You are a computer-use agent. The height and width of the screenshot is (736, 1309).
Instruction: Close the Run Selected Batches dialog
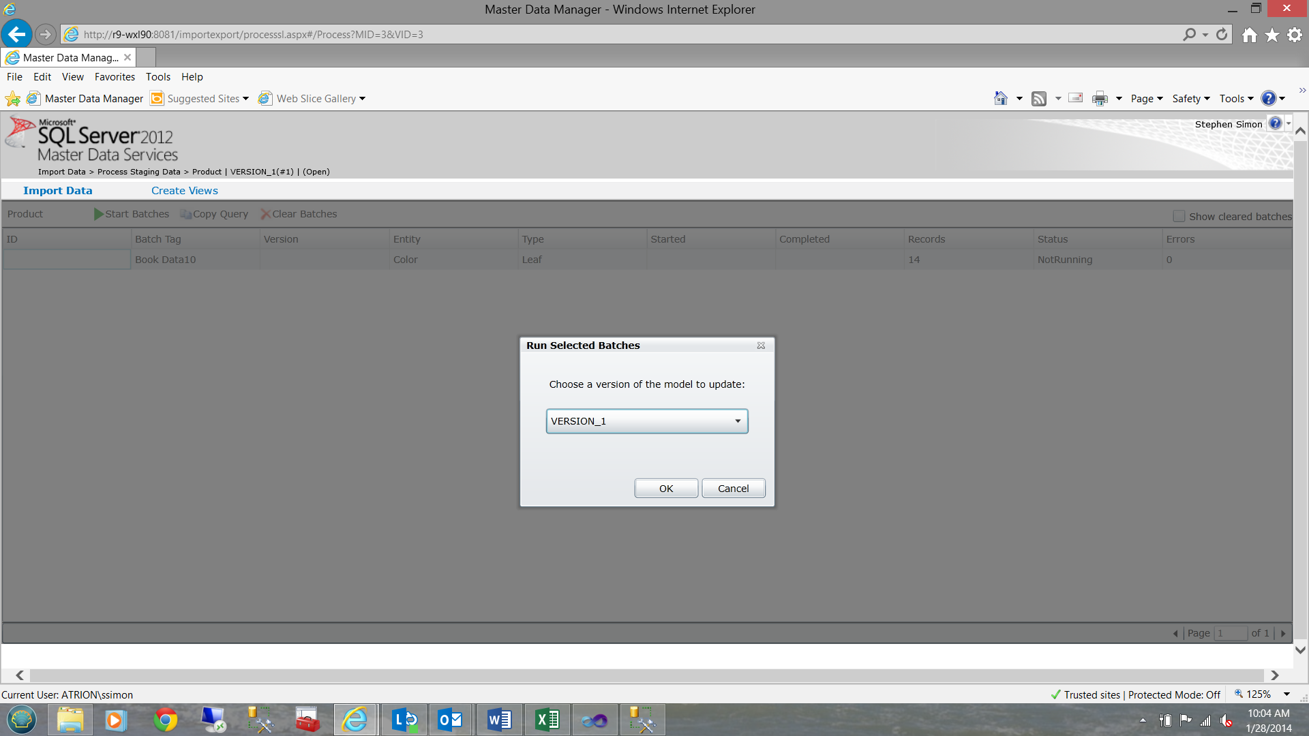[x=761, y=346]
